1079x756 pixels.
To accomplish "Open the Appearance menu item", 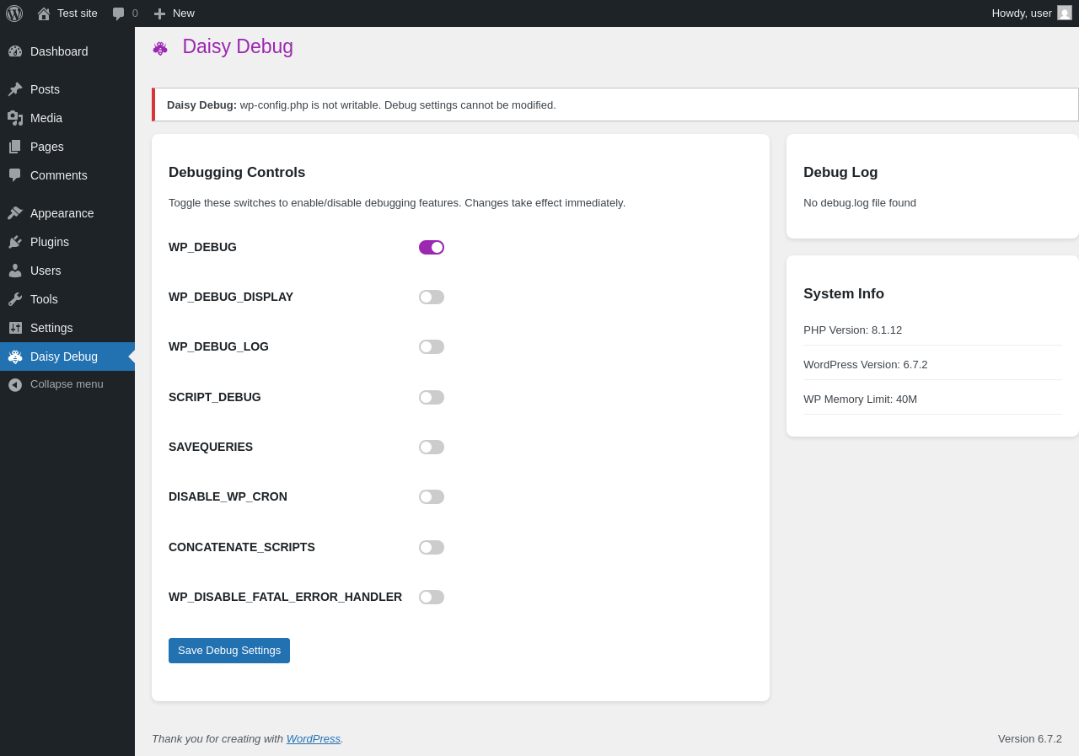I will click(x=62, y=213).
